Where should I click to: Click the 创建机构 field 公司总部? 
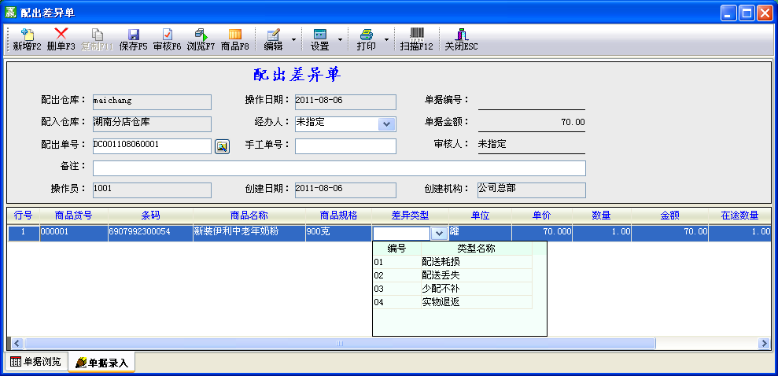point(532,190)
